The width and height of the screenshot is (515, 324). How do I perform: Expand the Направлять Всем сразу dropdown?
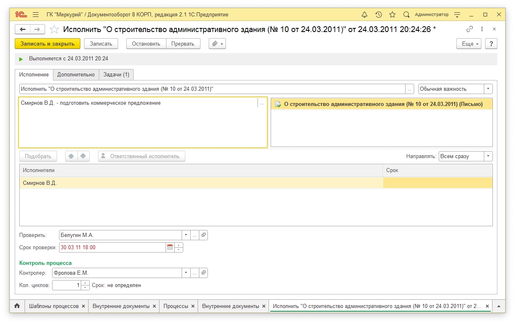tap(488, 156)
